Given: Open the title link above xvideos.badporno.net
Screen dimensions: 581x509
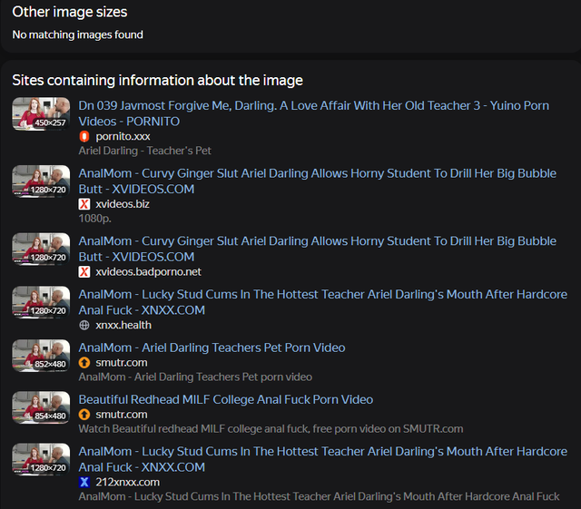Looking at the screenshot, I should [x=317, y=249].
